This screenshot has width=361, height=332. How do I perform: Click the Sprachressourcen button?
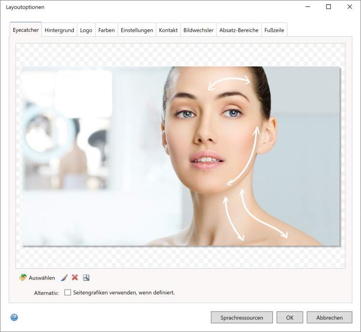(242, 318)
